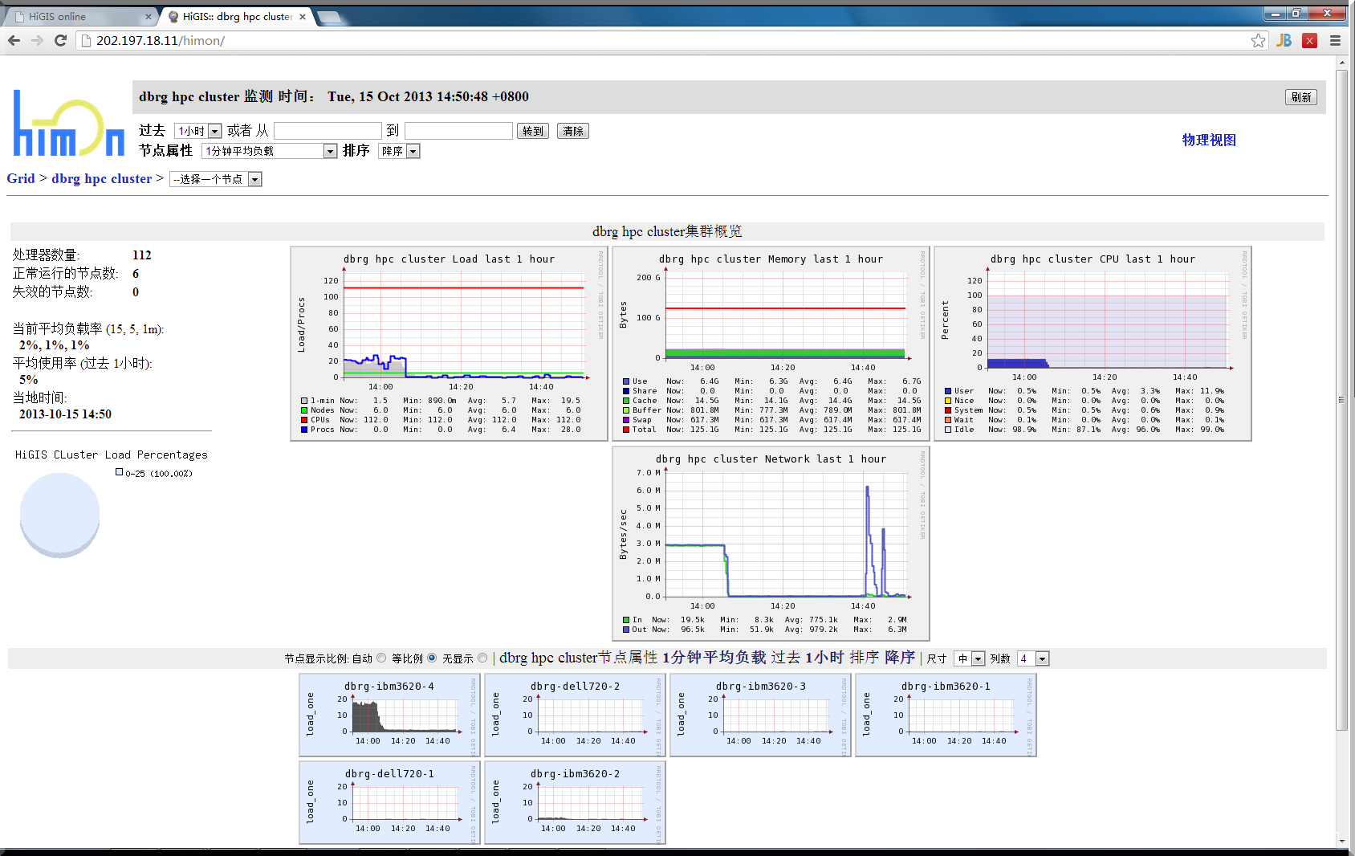The height and width of the screenshot is (856, 1355).
Task: Reload the page with the refresh icon
Action: [60, 40]
